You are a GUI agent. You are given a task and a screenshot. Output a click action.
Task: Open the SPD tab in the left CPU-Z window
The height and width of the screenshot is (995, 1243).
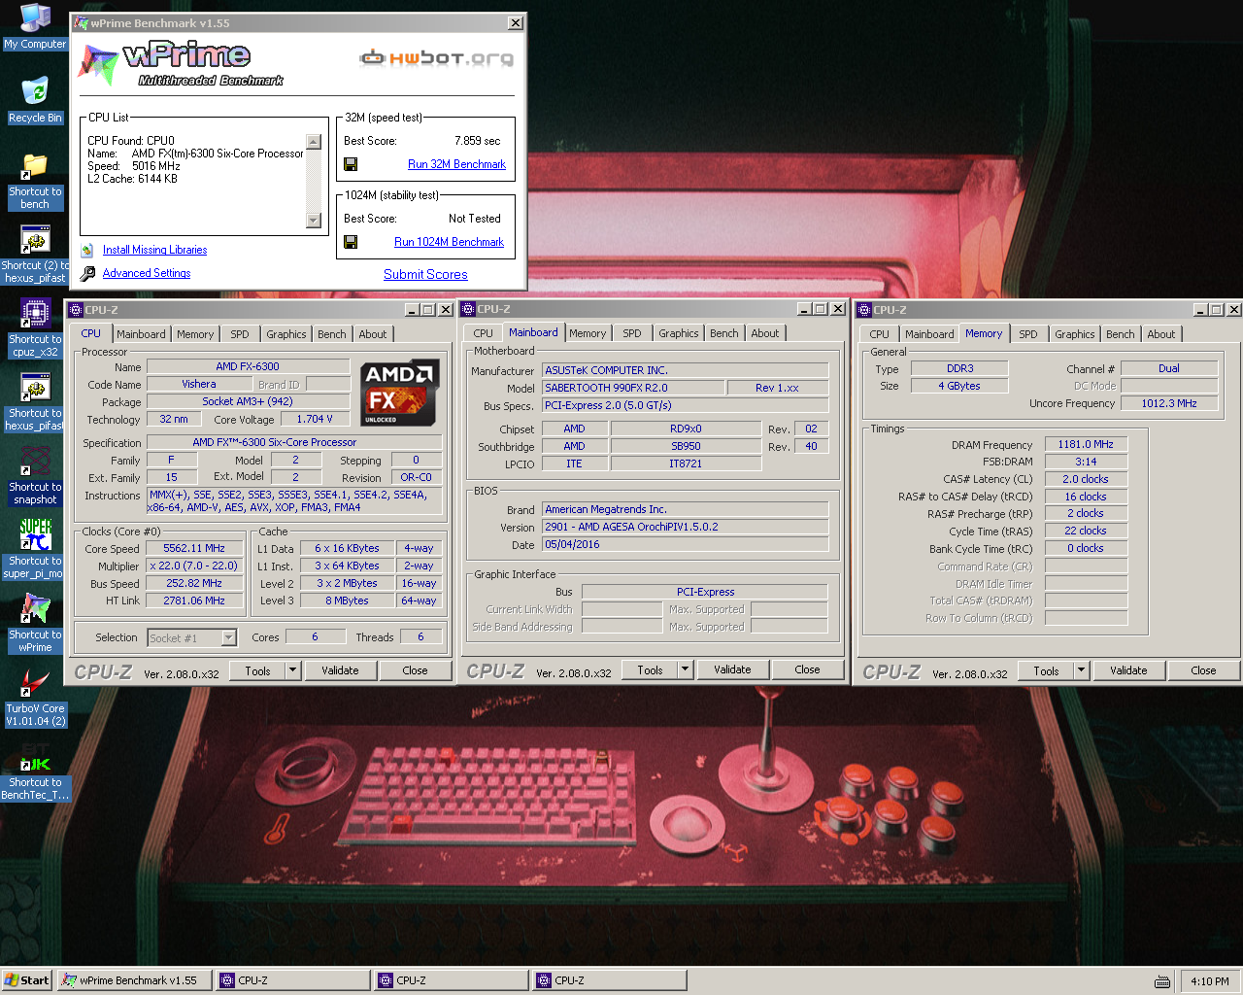pyautogui.click(x=240, y=334)
